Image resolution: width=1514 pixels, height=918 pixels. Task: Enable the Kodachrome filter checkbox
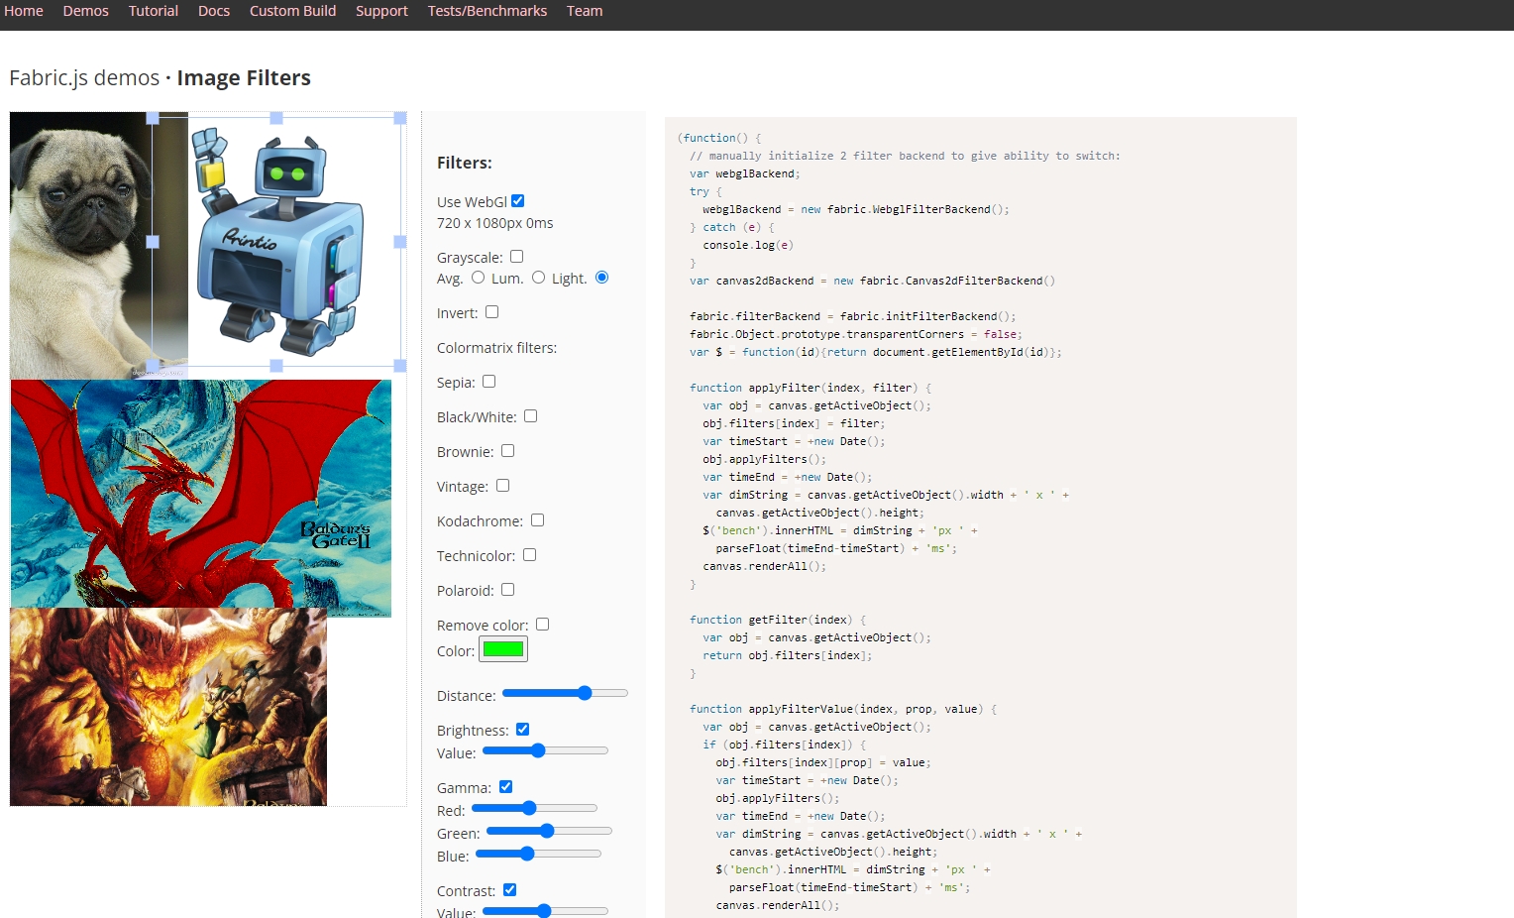pos(537,519)
